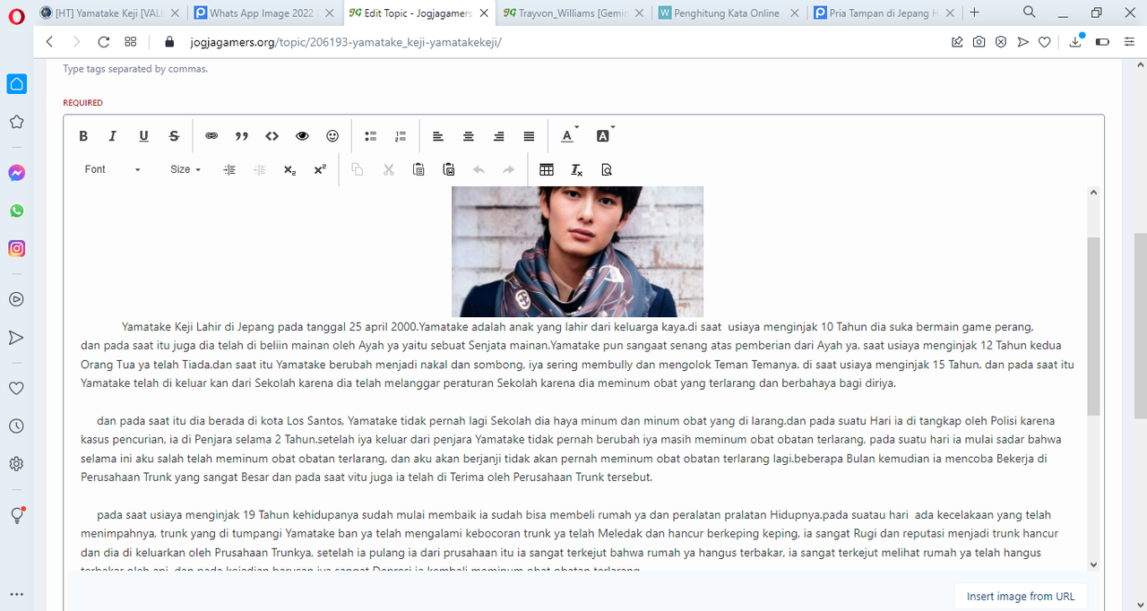Click Insert image from URL button
Viewport: 1147px width, 611px height.
(1021, 597)
